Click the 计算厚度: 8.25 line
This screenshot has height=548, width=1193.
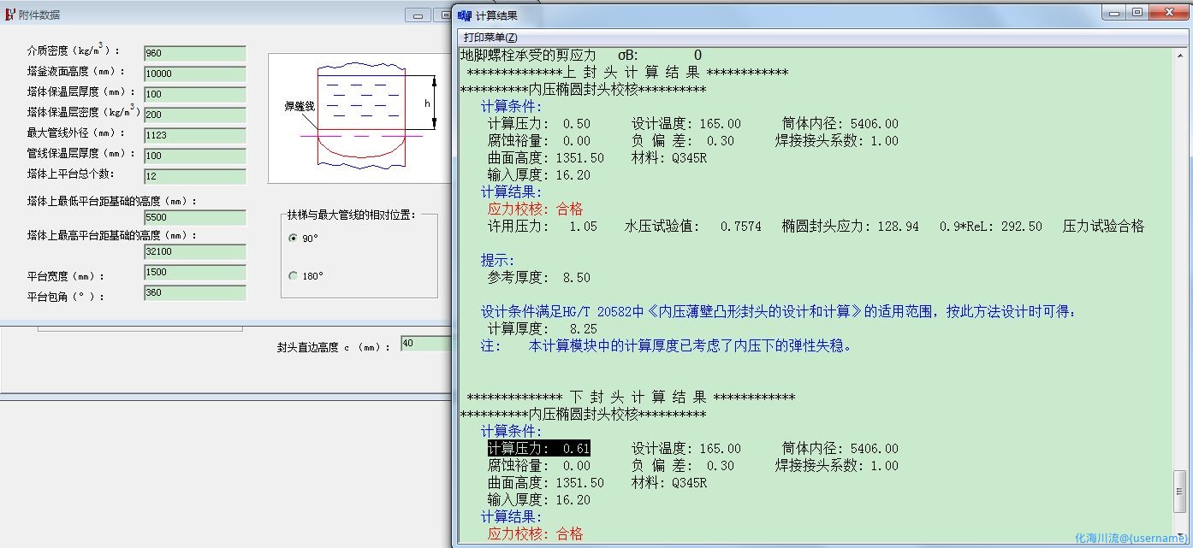tap(542, 329)
